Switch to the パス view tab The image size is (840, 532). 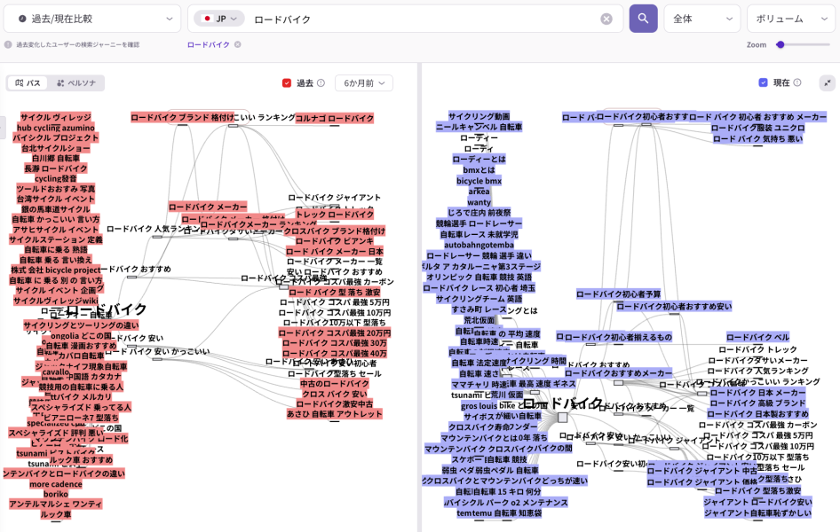[x=28, y=83]
